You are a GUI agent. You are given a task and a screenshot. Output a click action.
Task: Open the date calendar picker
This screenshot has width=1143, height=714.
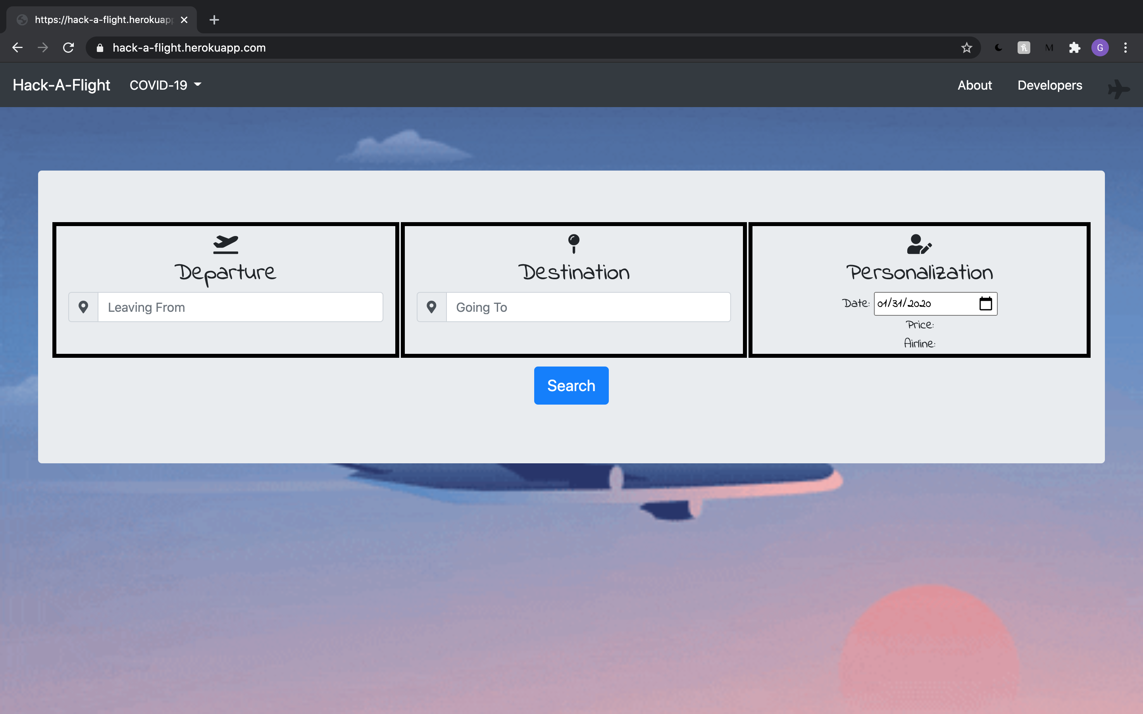click(985, 303)
